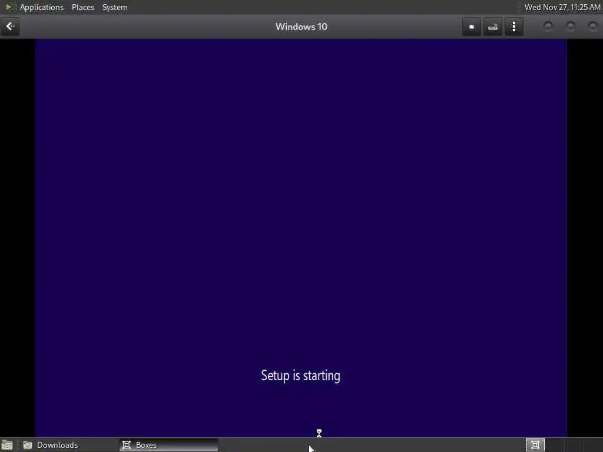
Task: Click the show desktop icon in bottom panel
Action: click(x=7, y=445)
